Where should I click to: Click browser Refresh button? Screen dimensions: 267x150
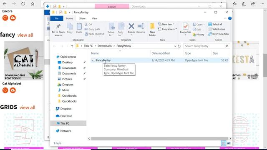(x=23, y=4)
